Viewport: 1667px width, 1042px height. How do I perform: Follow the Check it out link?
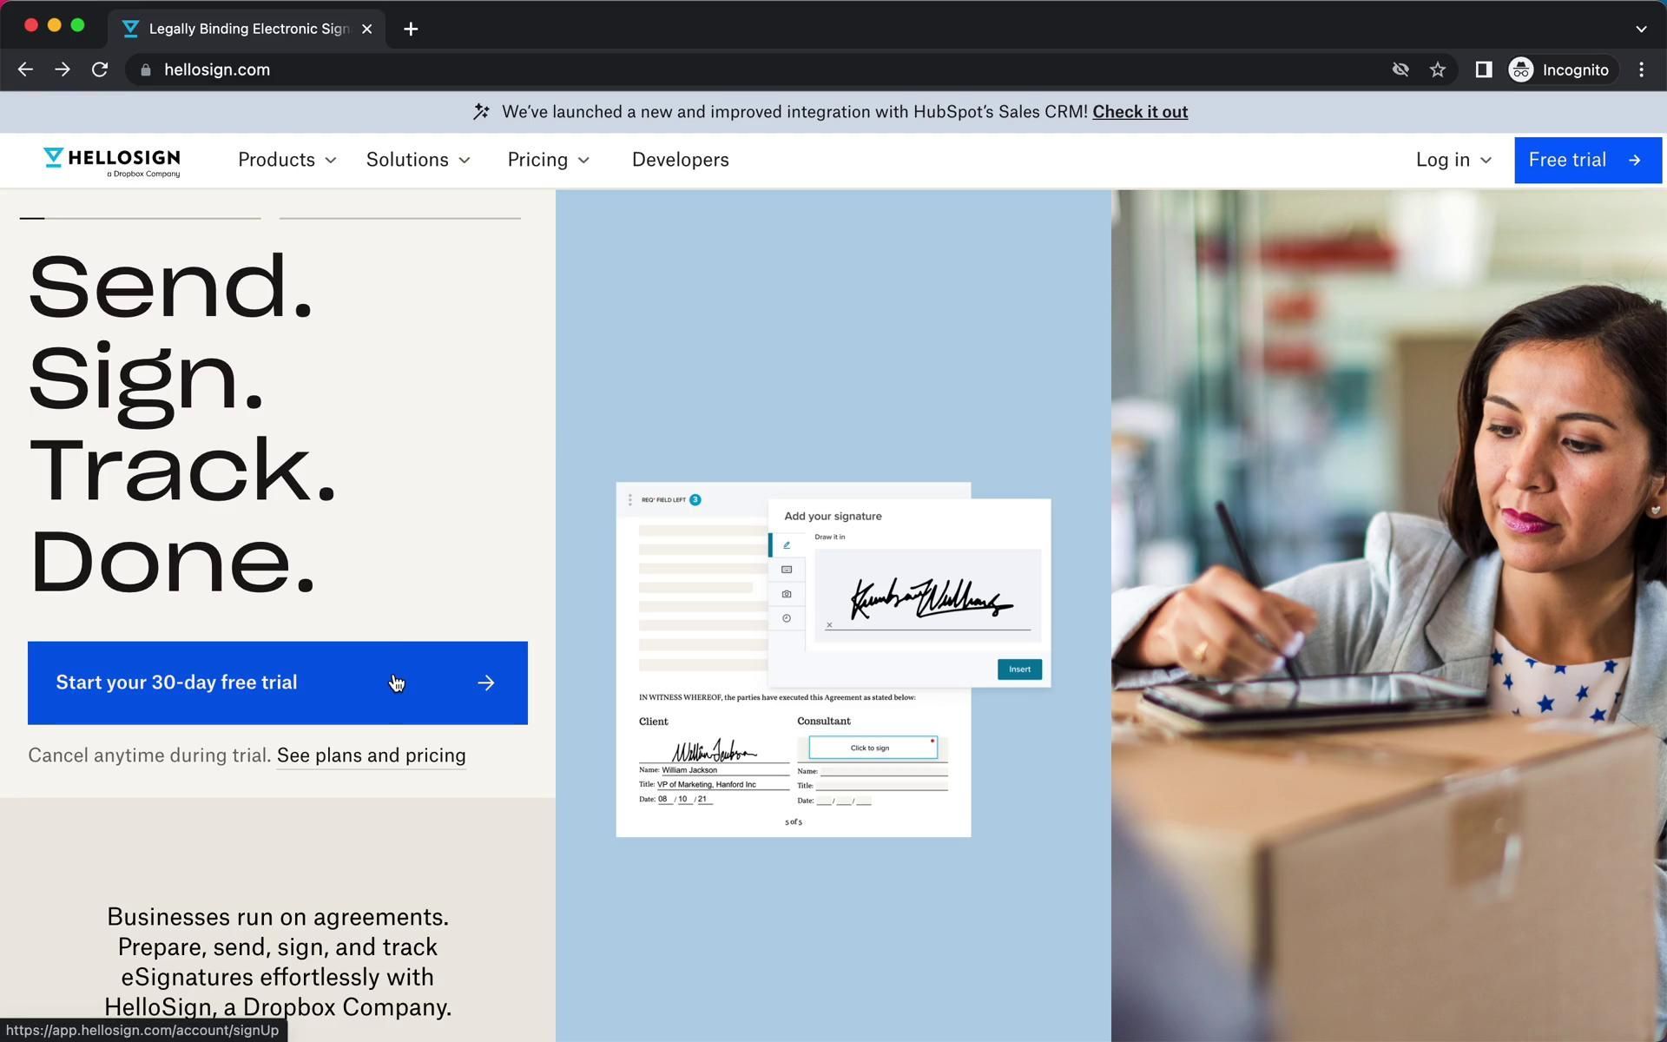[1139, 112]
